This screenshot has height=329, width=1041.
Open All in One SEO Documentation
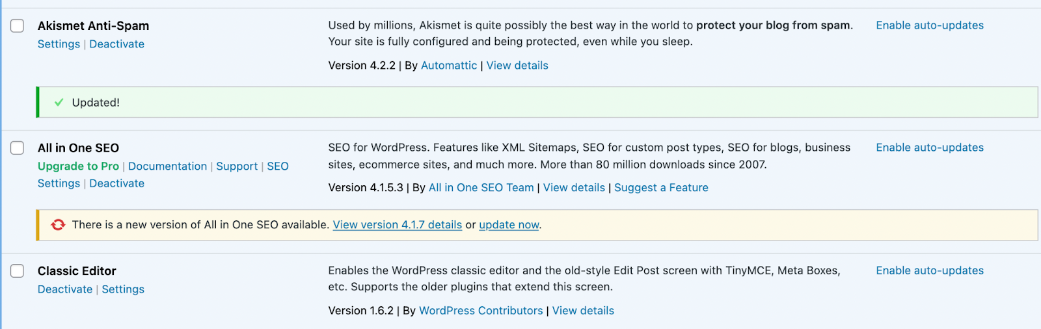coord(167,166)
